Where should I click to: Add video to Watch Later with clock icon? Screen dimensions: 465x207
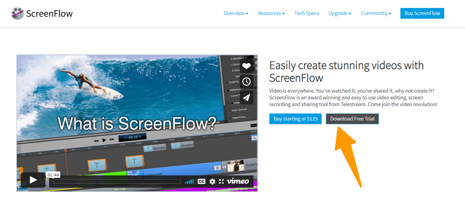click(246, 82)
